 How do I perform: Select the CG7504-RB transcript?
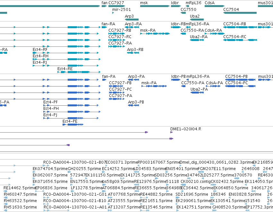pyautogui.click(x=240, y=27)
